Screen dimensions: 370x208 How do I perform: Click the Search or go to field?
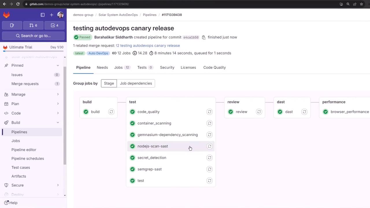coord(33,36)
